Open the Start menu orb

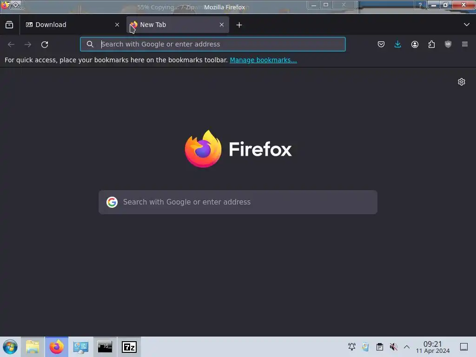tap(10, 347)
